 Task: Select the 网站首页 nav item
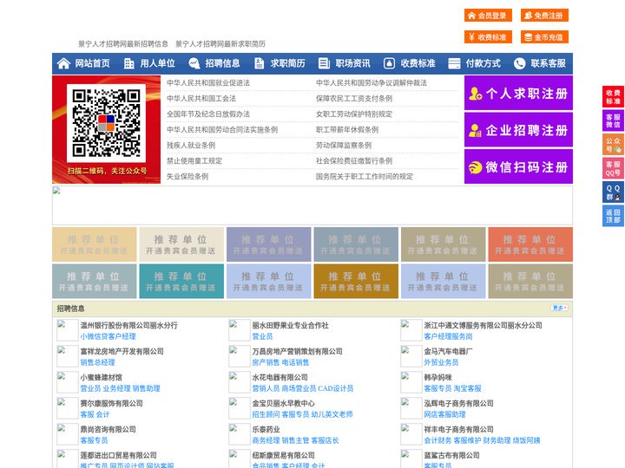[x=92, y=63]
